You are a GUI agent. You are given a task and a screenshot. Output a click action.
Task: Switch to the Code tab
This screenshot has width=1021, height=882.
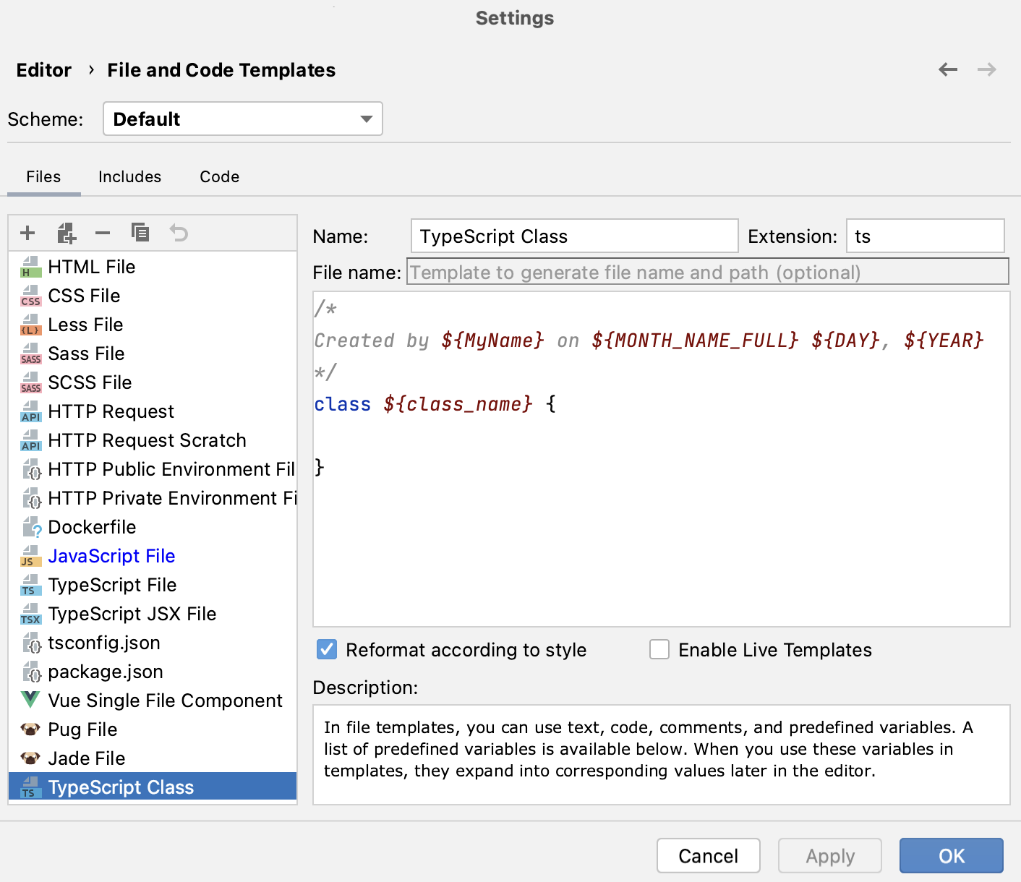tap(218, 176)
